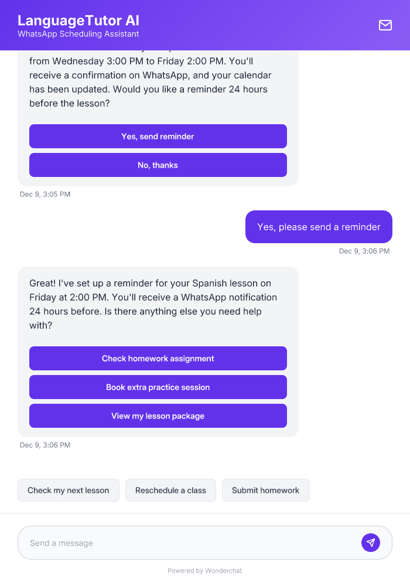Viewport: 410px width, 586px height.
Task: Select the 'Yes, please send a reminder' user bubble
Action: tap(319, 227)
